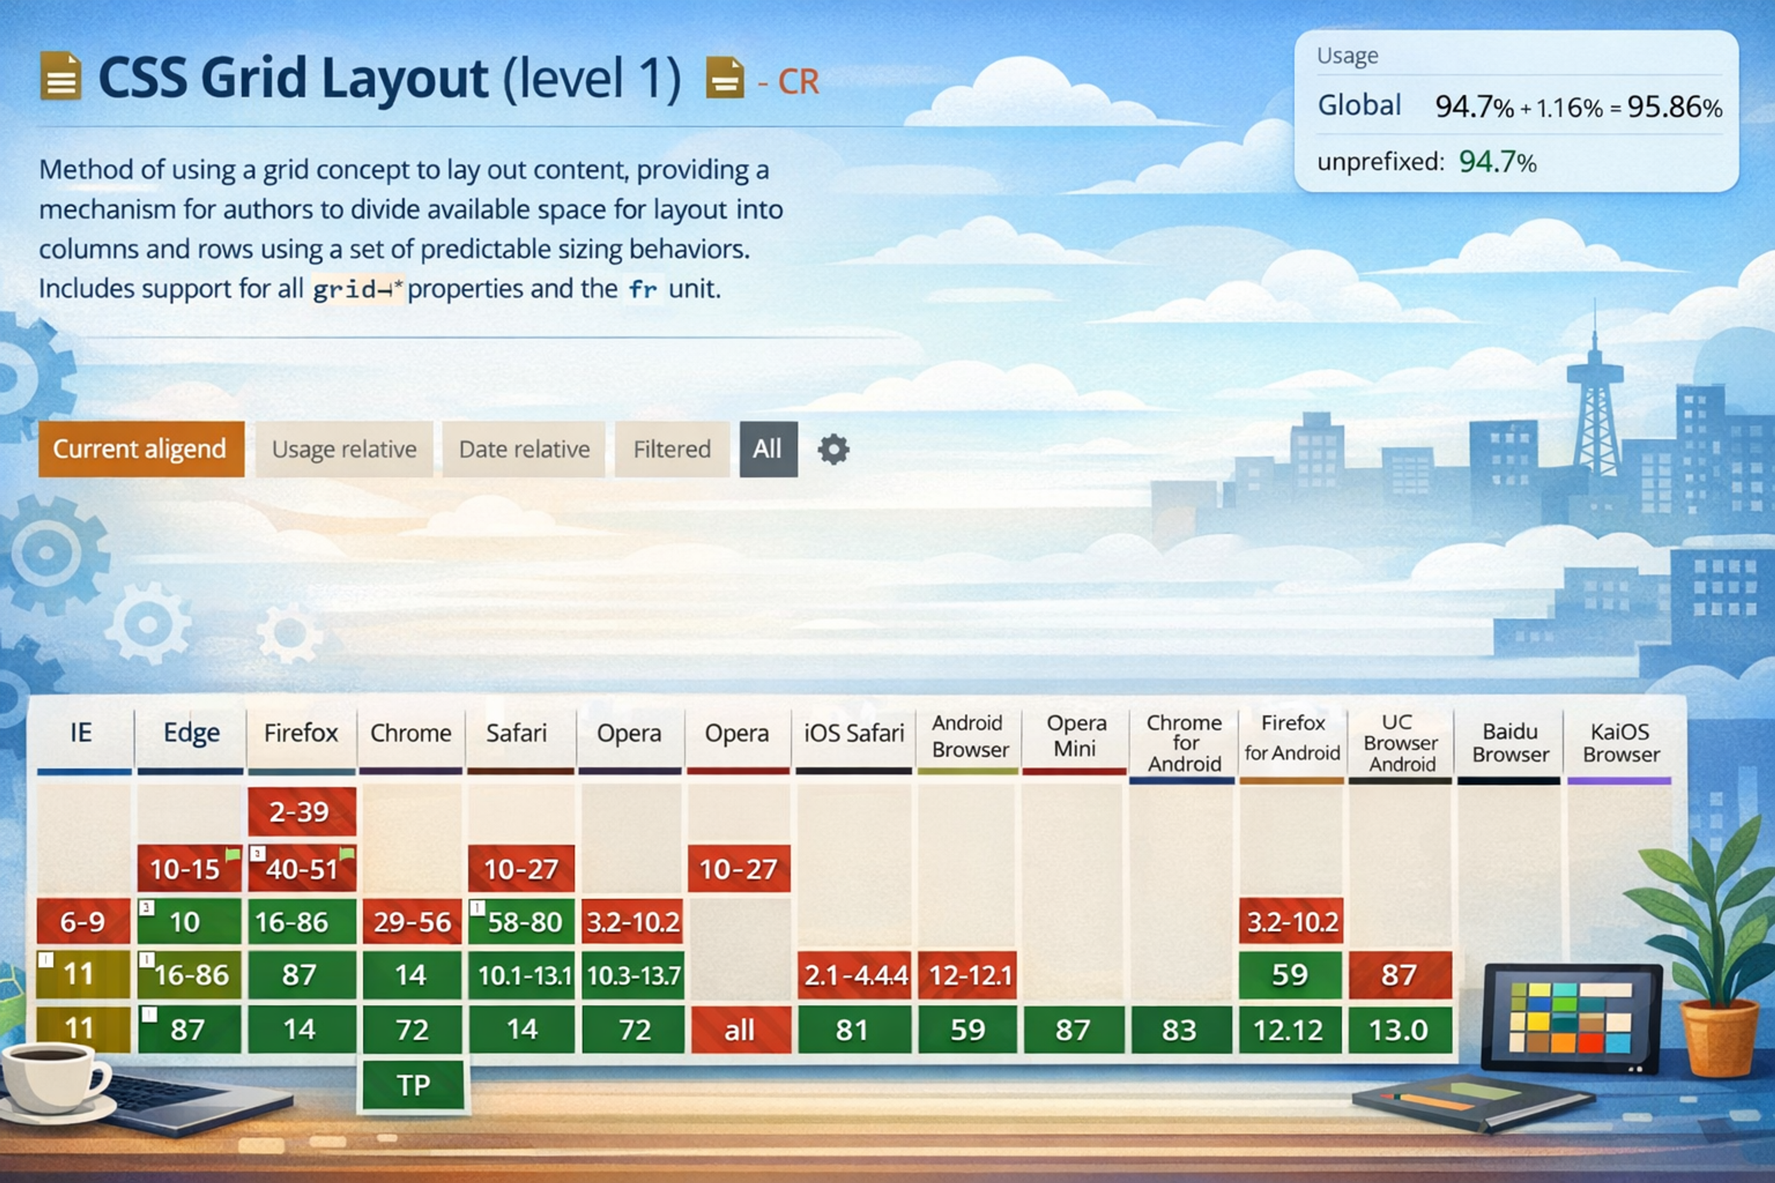This screenshot has width=1775, height=1183.
Task: Select the Chrome for Android 83 cell
Action: [x=1181, y=1029]
